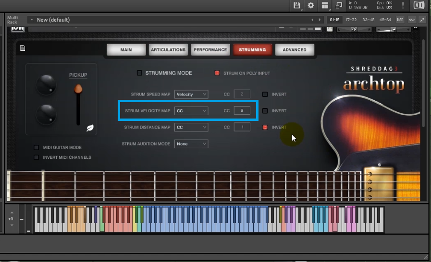
Task: Click the Native Instruments NI logo
Action: coord(419,5)
